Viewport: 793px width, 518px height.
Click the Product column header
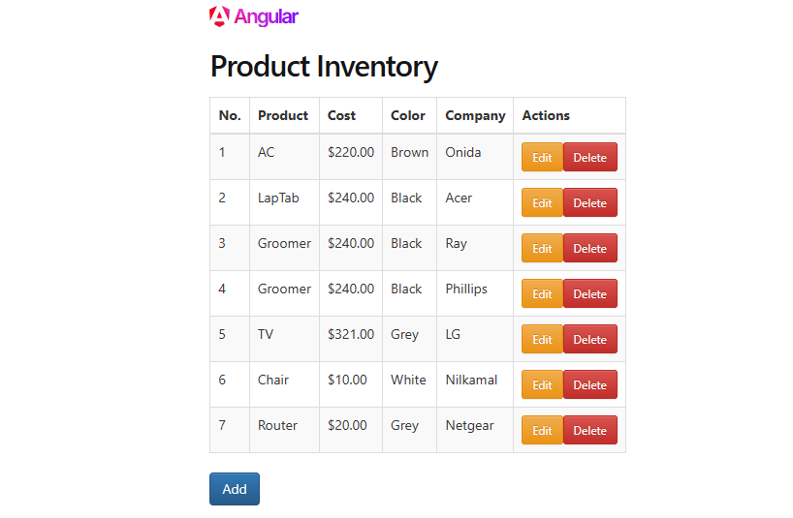pyautogui.click(x=283, y=115)
